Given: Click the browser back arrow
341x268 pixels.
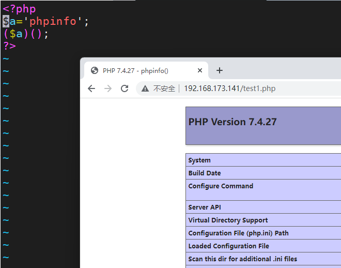Looking at the screenshot, I should click(x=91, y=88).
